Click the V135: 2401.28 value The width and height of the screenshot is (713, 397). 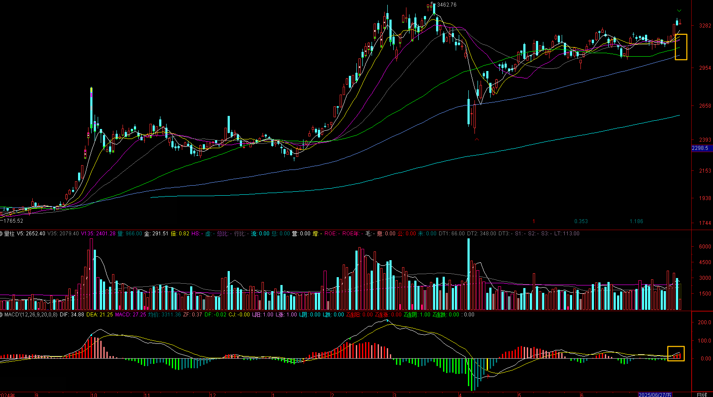click(98, 234)
